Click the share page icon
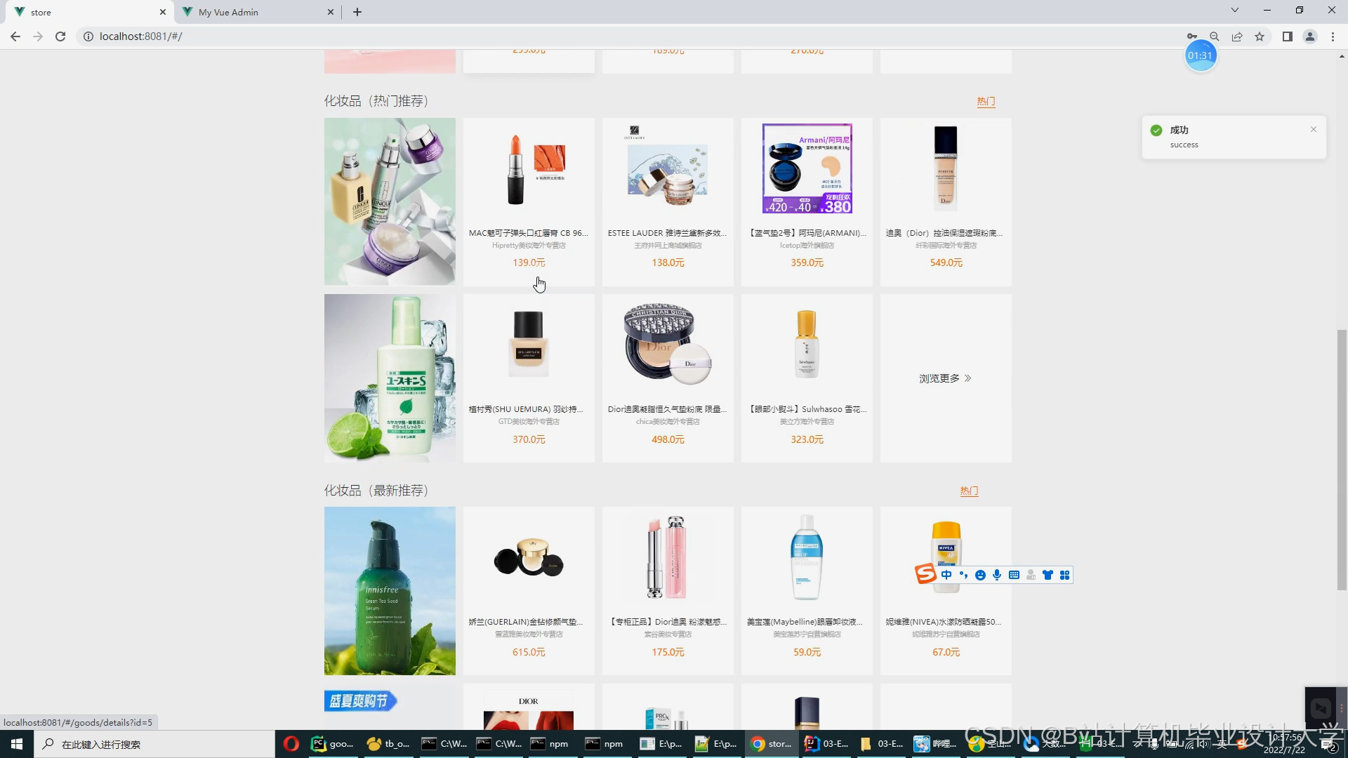The height and width of the screenshot is (758, 1348). [x=1237, y=36]
